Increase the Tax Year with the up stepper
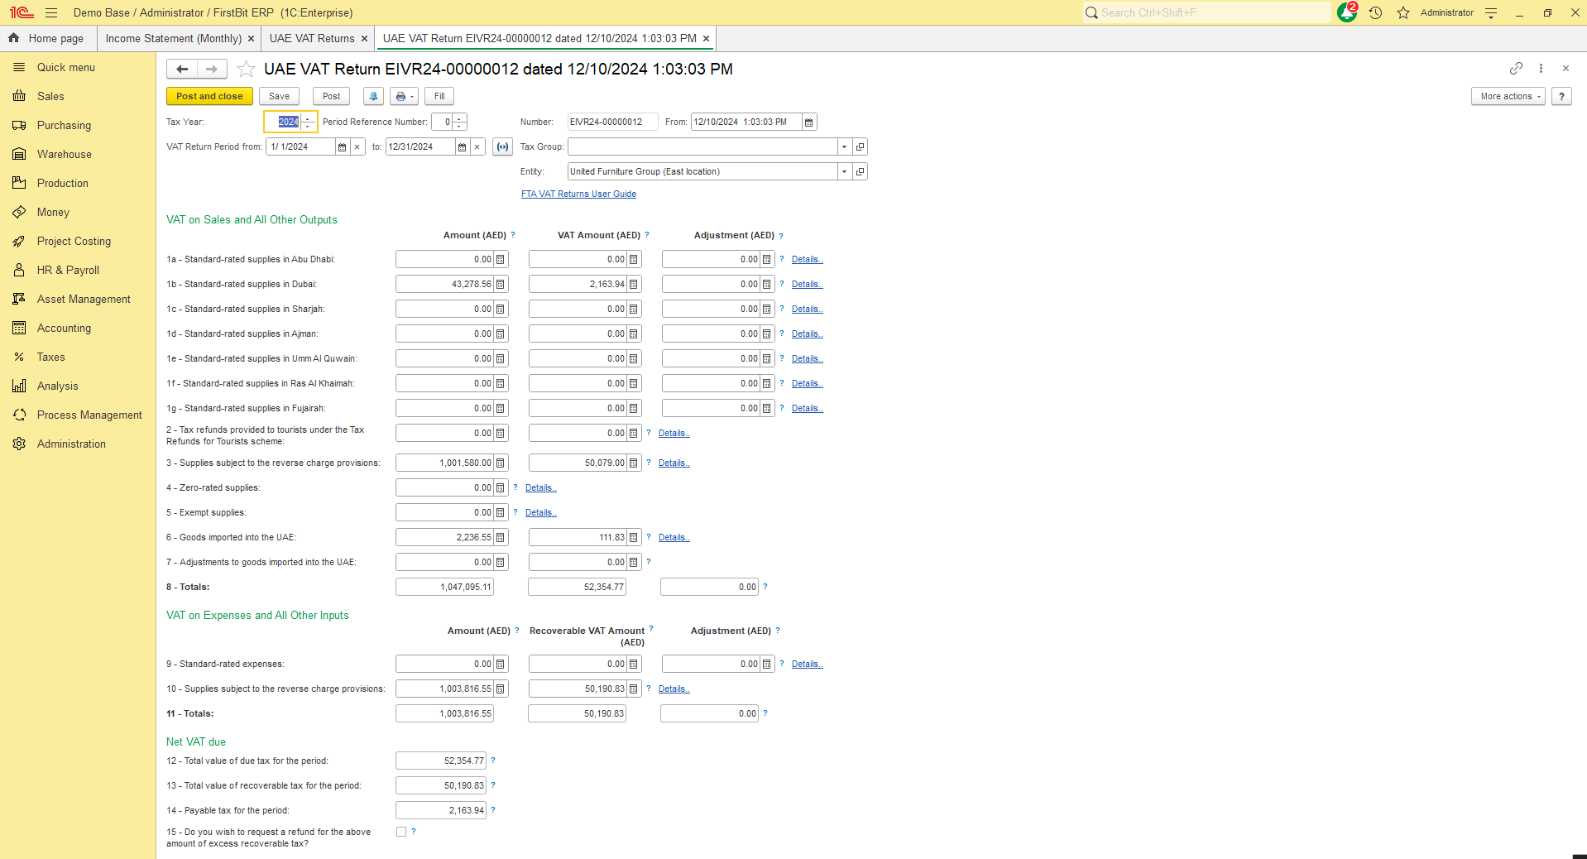This screenshot has height=859, width=1587. [x=308, y=118]
